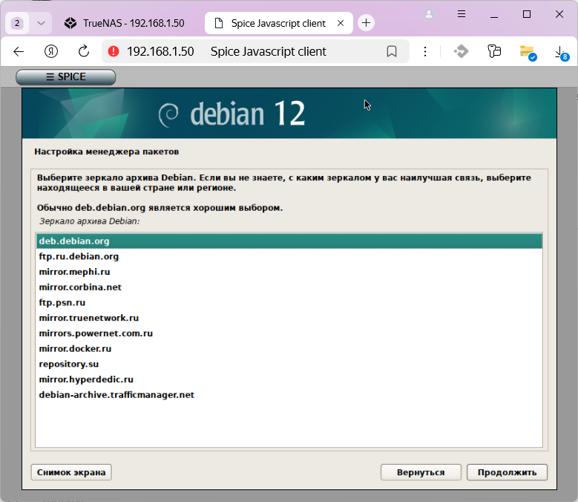The width and height of the screenshot is (578, 502).
Task: Open the profile avatar icon
Action: pyautogui.click(x=429, y=14)
